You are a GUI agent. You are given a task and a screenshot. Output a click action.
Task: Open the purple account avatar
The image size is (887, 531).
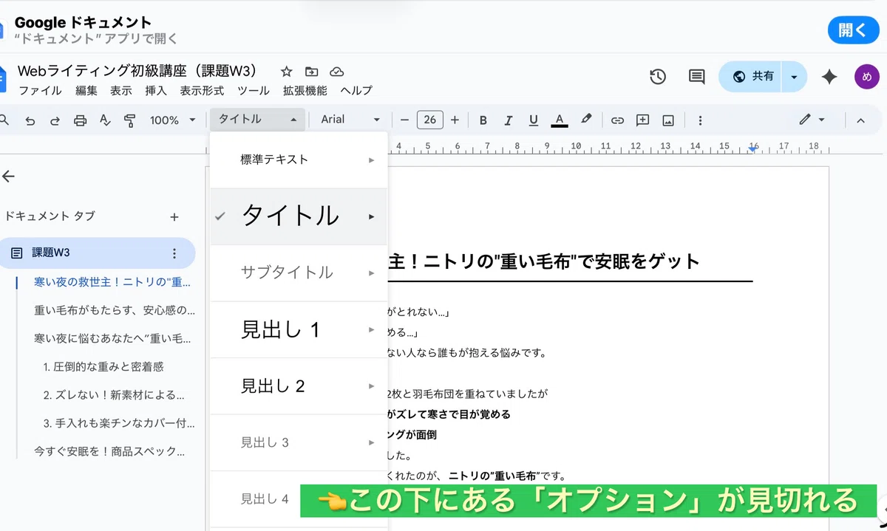(x=866, y=76)
